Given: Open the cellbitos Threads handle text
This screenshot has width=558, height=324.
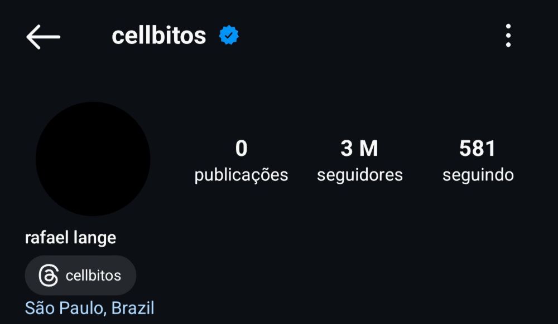Looking at the screenshot, I should (x=93, y=276).
